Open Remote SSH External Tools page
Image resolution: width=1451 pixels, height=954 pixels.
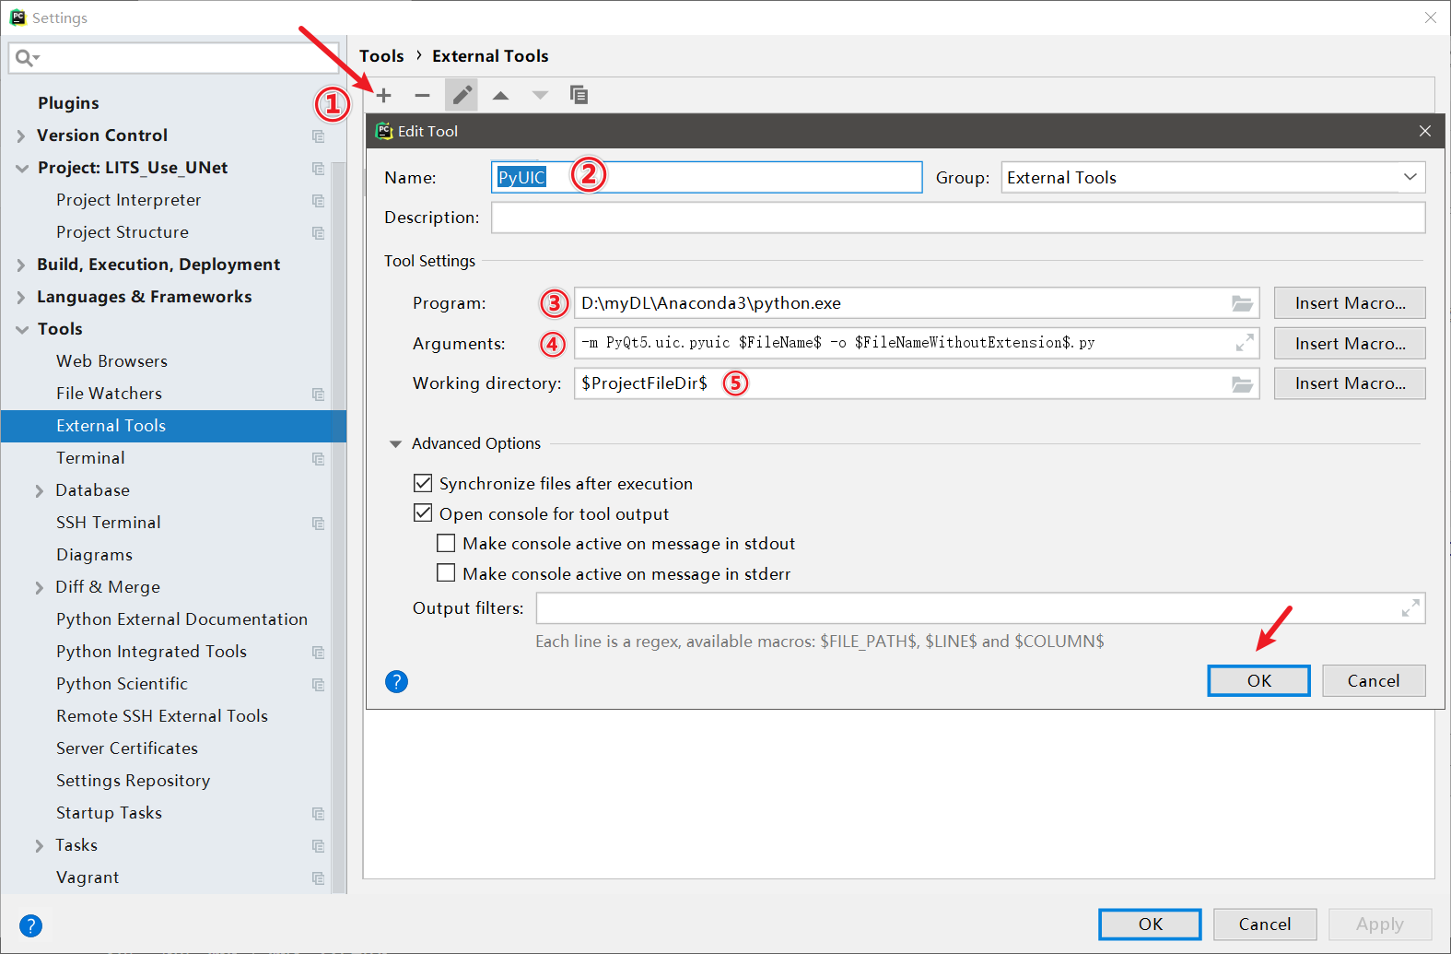162,715
